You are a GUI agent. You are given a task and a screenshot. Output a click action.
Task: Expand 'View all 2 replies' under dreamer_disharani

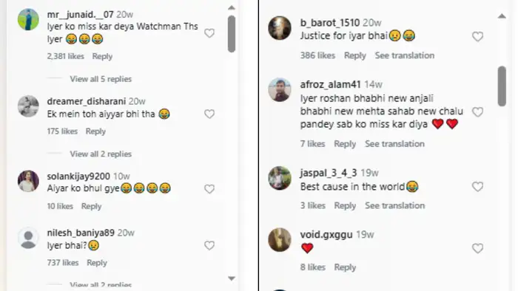tap(101, 154)
